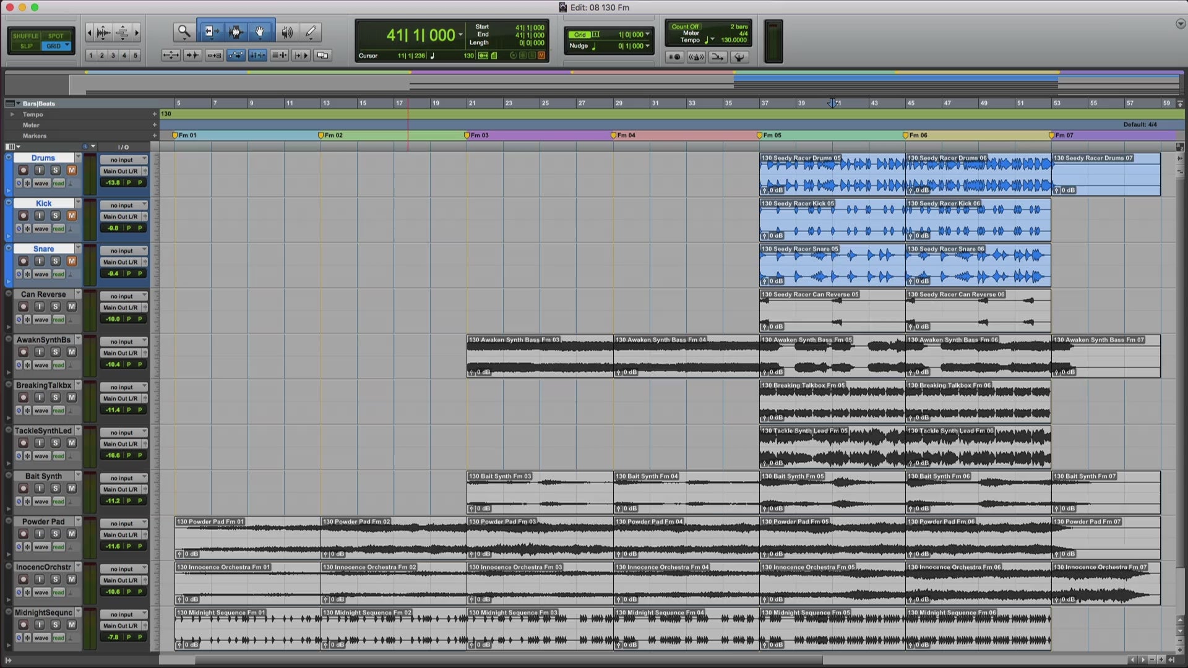Viewport: 1188px width, 668px height.
Task: Expand the Tempo ruler
Action: [12, 114]
